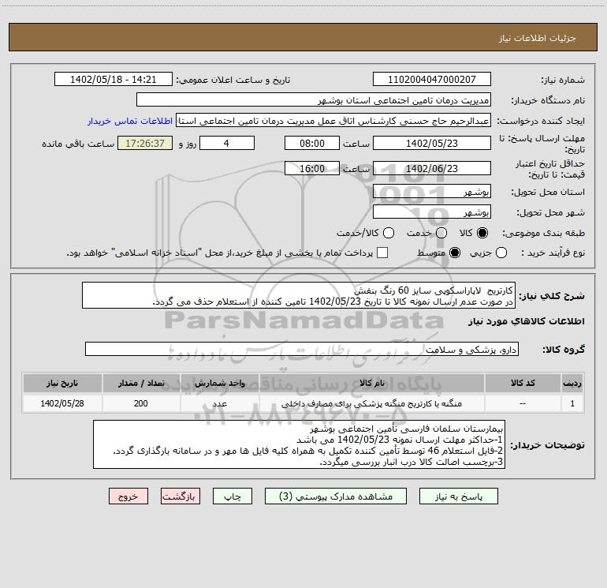This screenshot has width=607, height=588.
Task: Click the remaining days field showing 4
Action: pos(227,143)
